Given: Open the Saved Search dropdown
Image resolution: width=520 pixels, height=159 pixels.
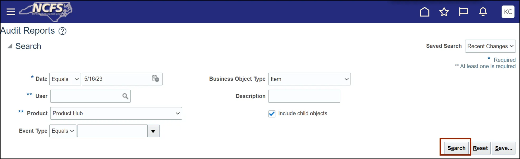Looking at the screenshot, I should click(x=490, y=46).
